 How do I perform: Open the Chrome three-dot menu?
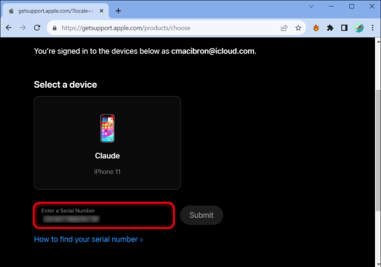click(x=373, y=28)
